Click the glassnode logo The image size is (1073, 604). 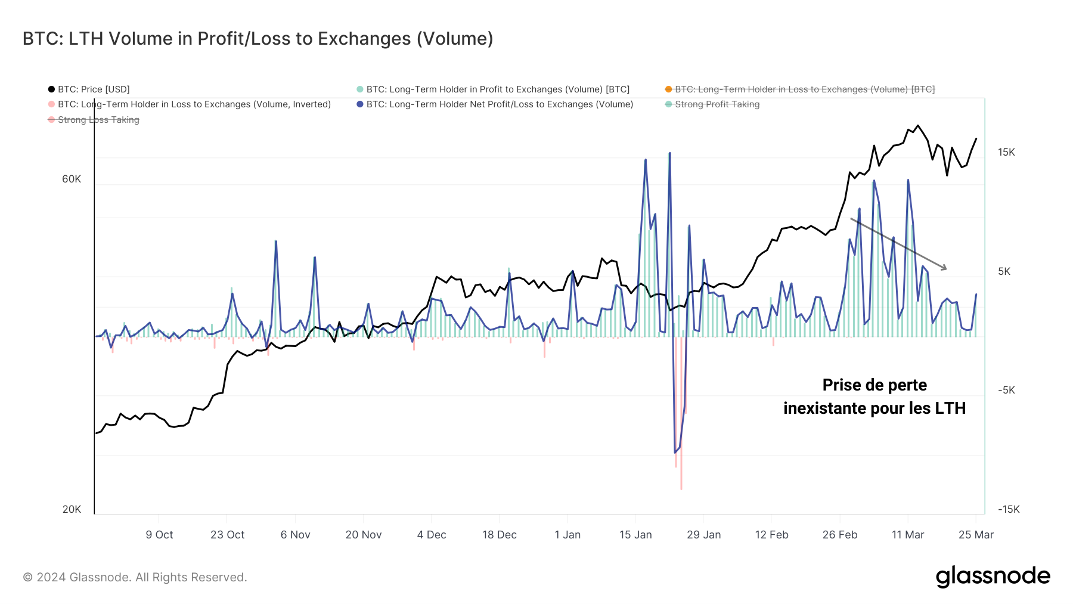(x=993, y=577)
